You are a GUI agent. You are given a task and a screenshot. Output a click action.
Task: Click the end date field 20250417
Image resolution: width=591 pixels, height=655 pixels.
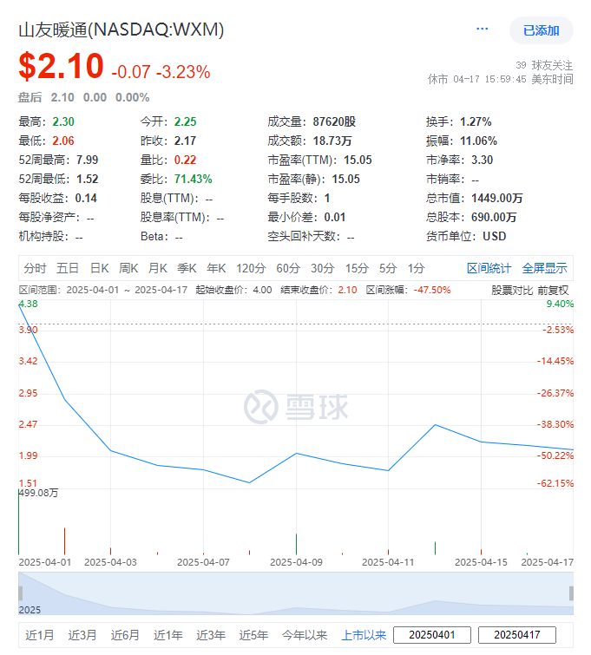[x=517, y=635]
